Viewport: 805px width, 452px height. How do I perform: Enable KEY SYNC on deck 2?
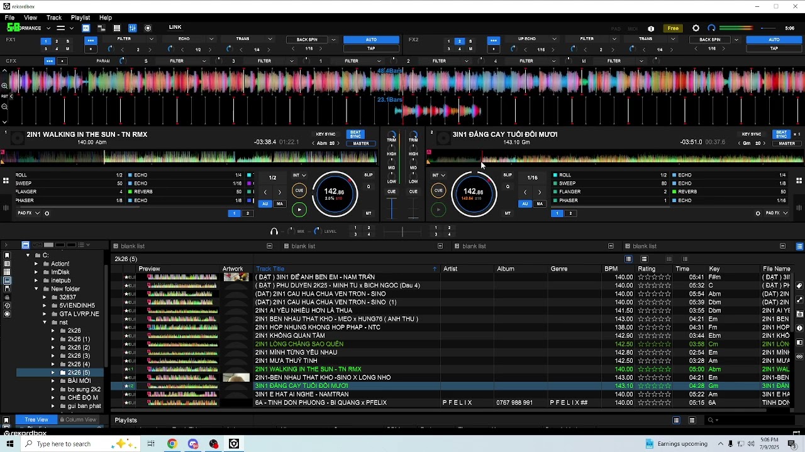[752, 134]
